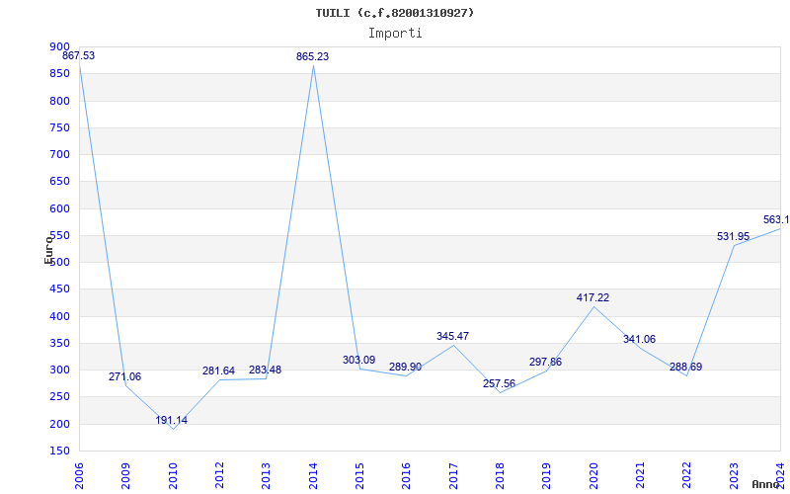790x494 pixels.
Task: Click the 283.48 data label
Action: [265, 370]
